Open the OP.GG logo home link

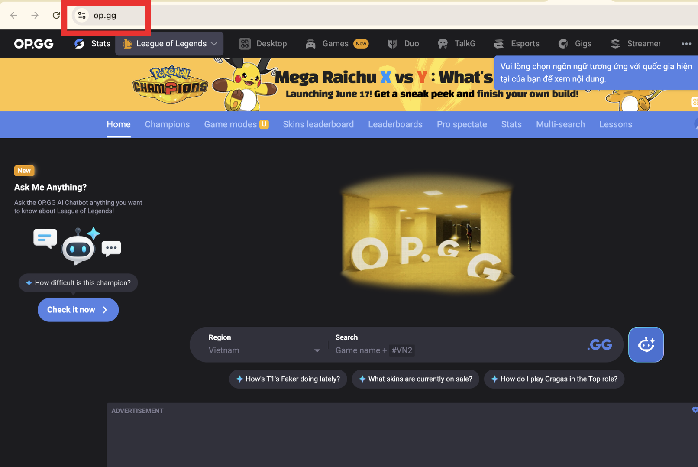pyautogui.click(x=34, y=44)
